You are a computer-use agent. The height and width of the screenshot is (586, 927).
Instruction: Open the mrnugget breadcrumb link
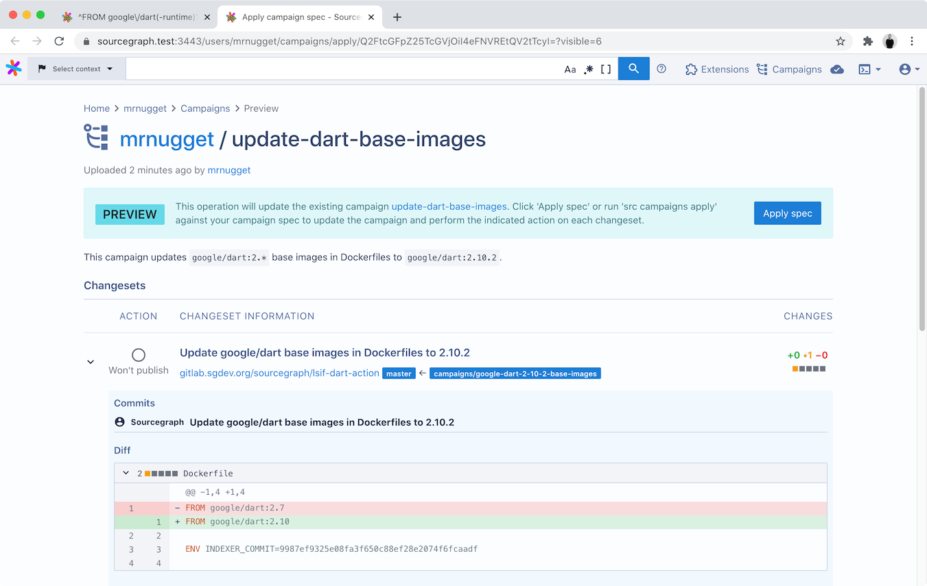[145, 108]
